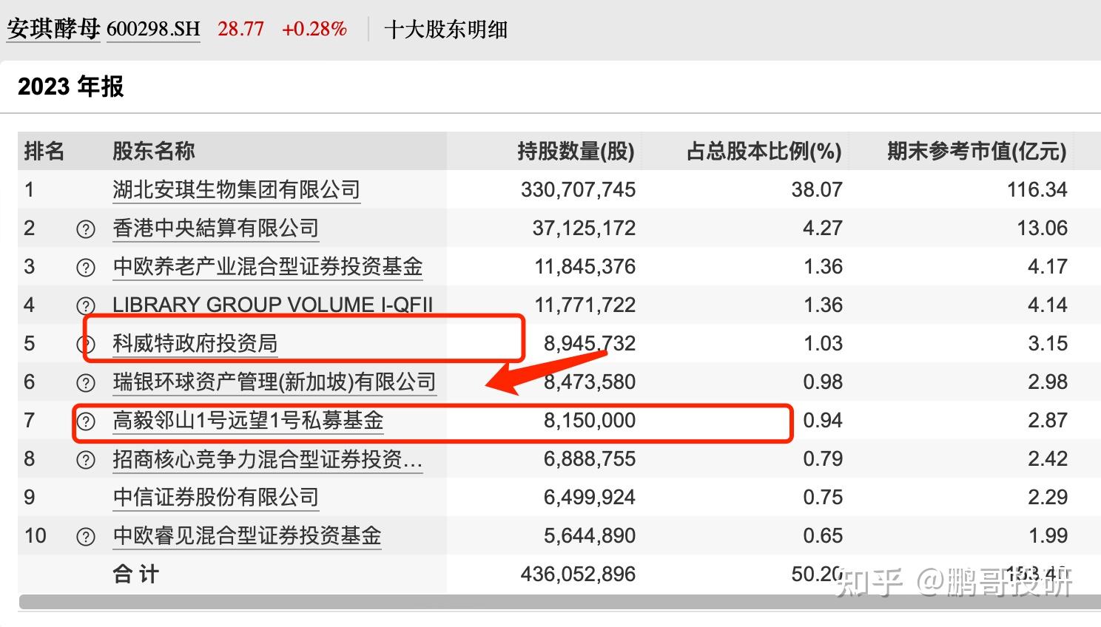Click the help icon next to LIBRARY GROUP VOLUME I-QFII
This screenshot has height=627, width=1101.
point(86,305)
